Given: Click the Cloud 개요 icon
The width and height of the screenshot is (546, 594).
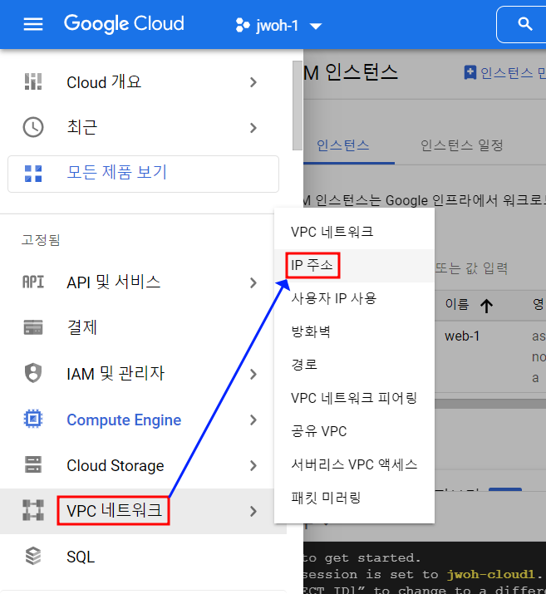Looking at the screenshot, I should pos(33,81).
